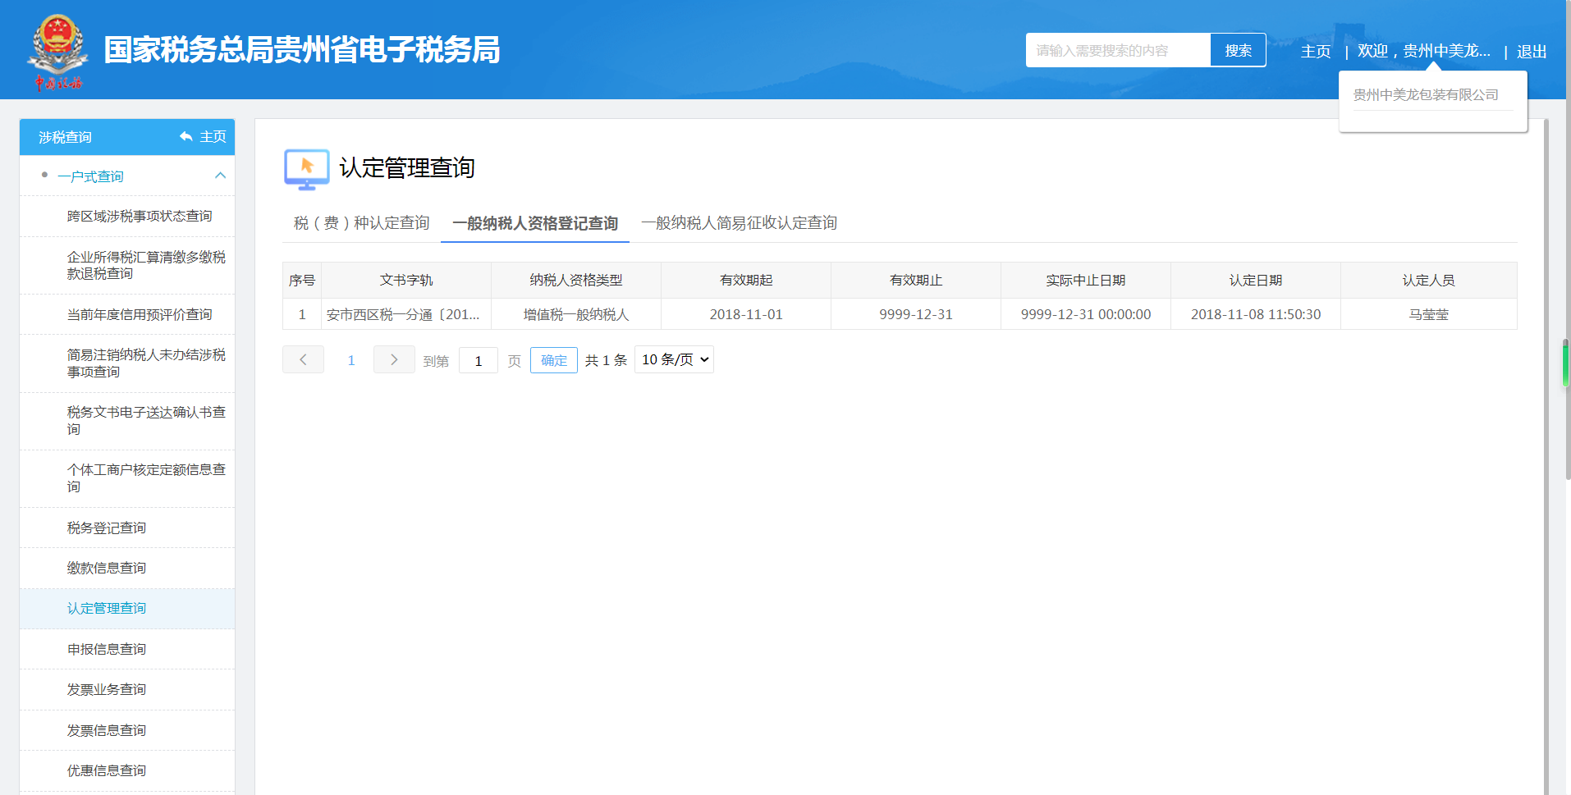Open the 10 条/页 page size dropdown
The image size is (1571, 795).
point(674,360)
